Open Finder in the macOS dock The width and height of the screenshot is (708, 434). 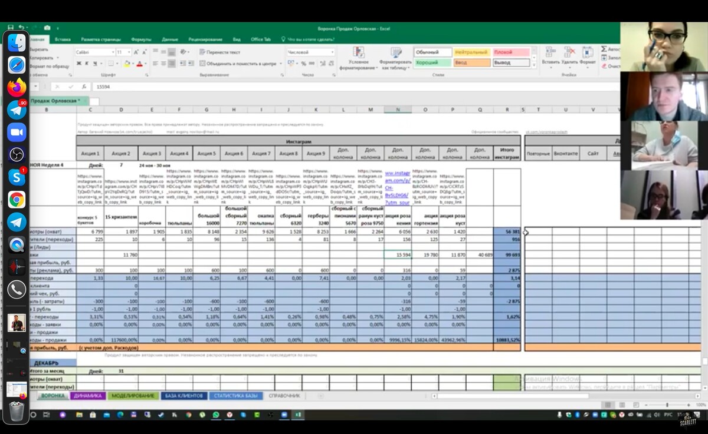pos(17,43)
